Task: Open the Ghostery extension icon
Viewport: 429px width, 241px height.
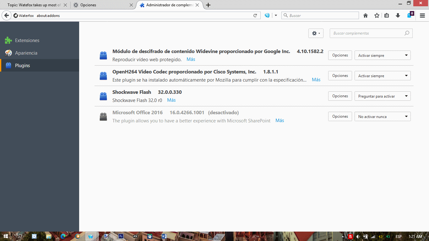Action: [x=410, y=15]
